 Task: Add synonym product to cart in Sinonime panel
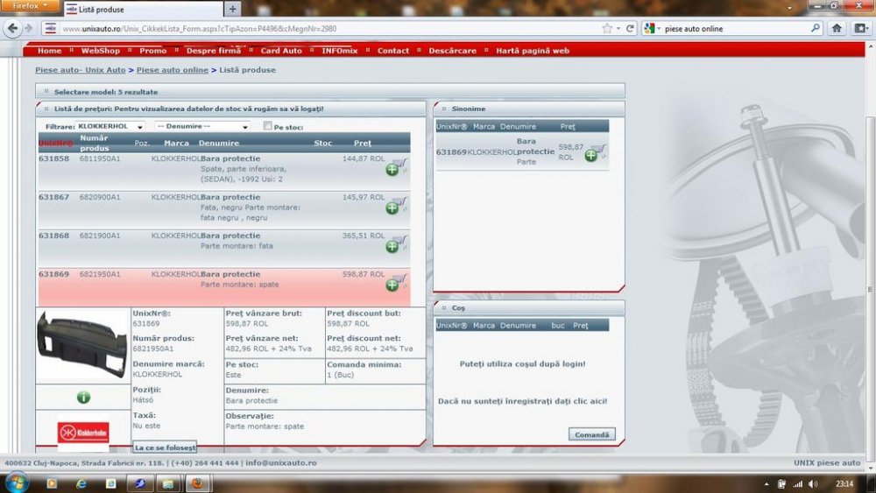click(595, 153)
